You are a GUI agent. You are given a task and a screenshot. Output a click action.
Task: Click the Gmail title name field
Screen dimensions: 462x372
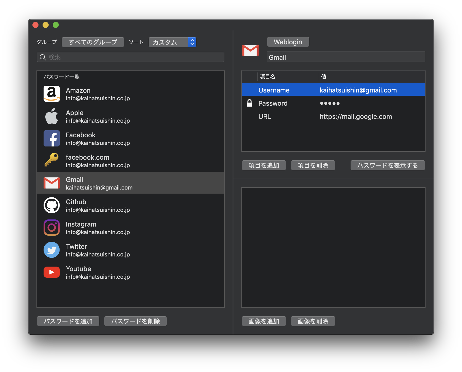pyautogui.click(x=346, y=57)
